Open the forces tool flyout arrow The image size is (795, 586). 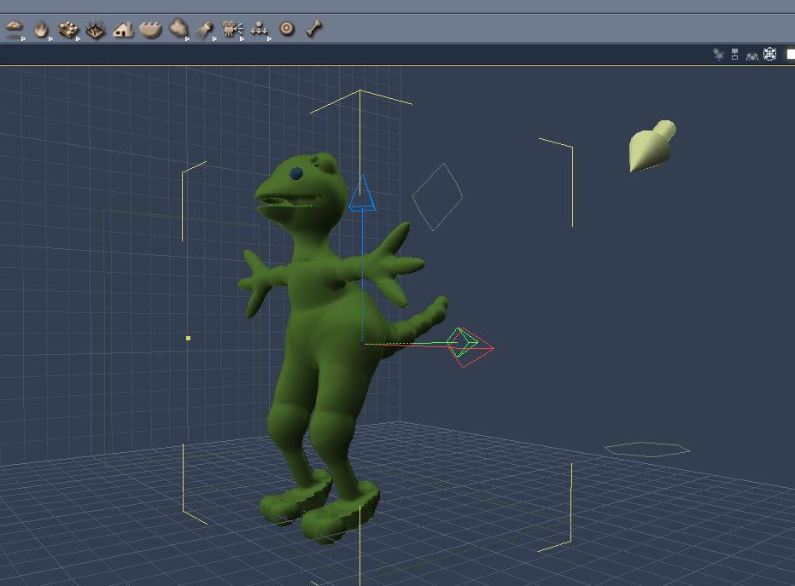269,38
